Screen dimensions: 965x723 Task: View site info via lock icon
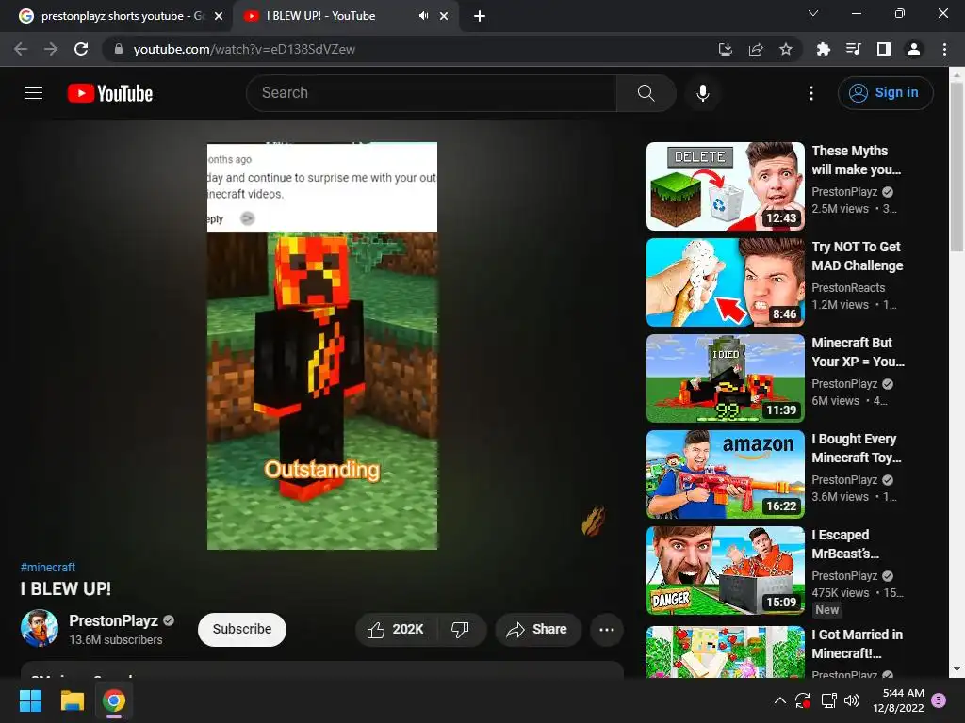pyautogui.click(x=119, y=49)
